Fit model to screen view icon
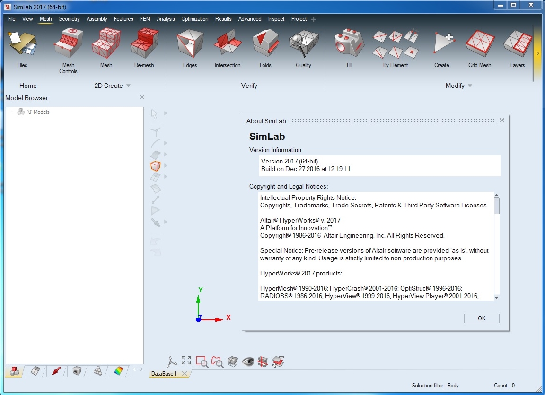 pos(186,361)
